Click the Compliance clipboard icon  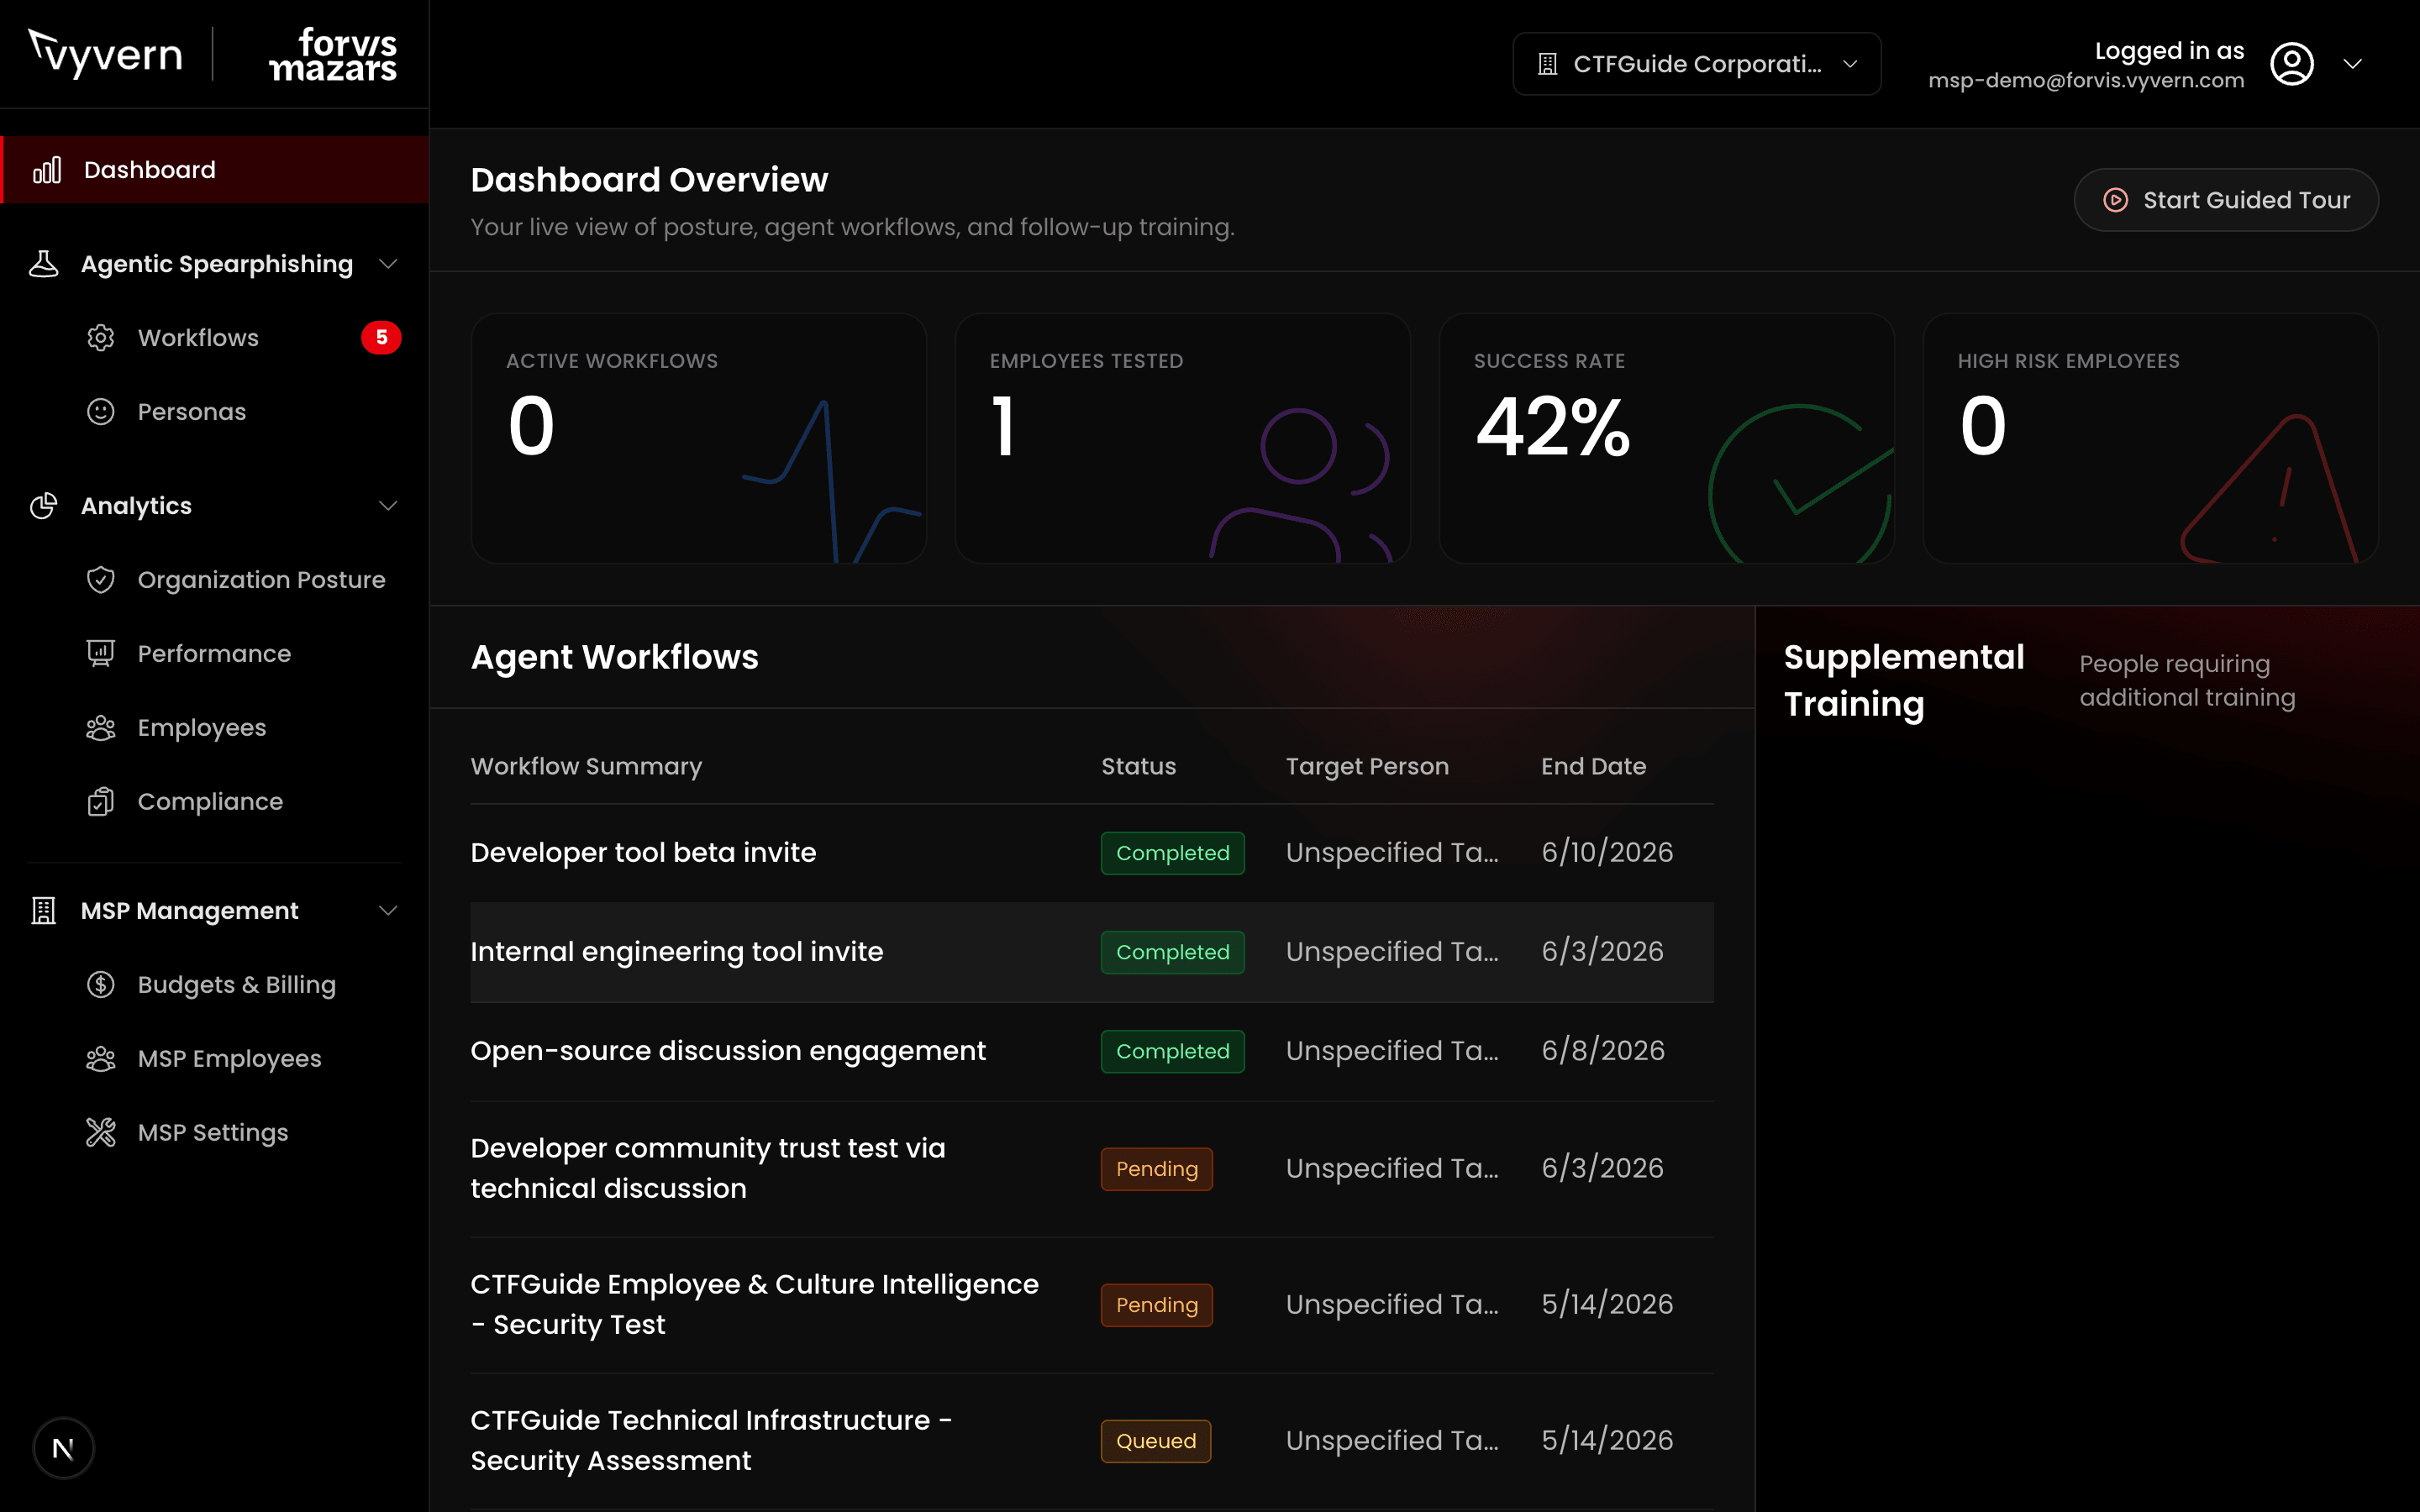coord(101,802)
